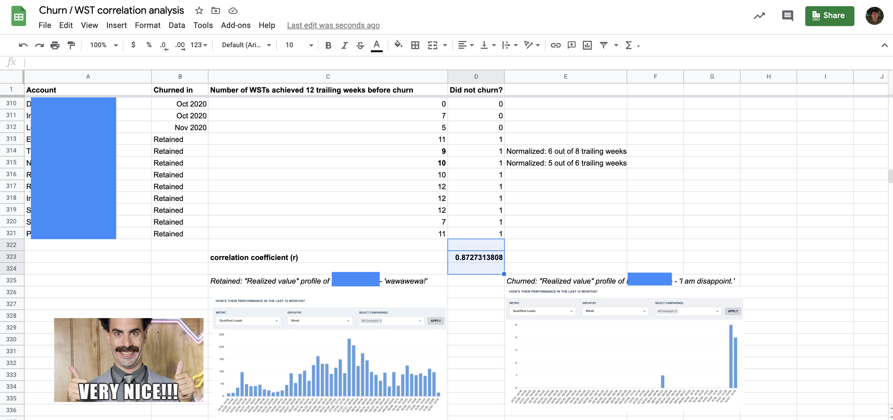The height and width of the screenshot is (420, 893).
Task: Open the Insert menu
Action: click(x=116, y=25)
